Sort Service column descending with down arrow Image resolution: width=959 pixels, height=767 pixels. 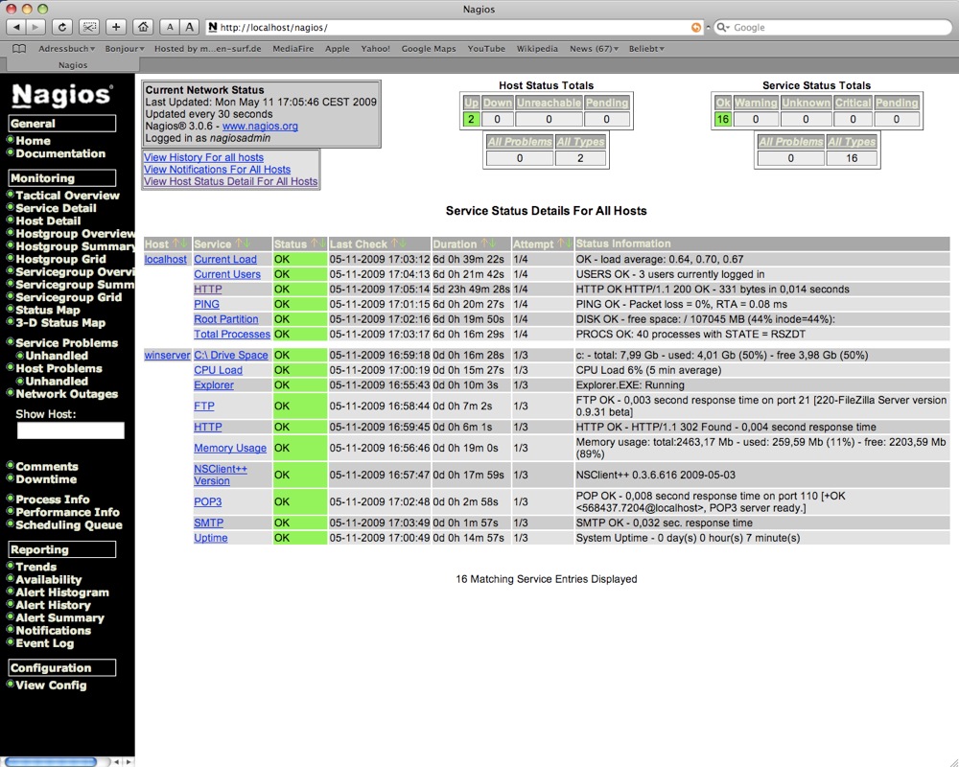[246, 244]
